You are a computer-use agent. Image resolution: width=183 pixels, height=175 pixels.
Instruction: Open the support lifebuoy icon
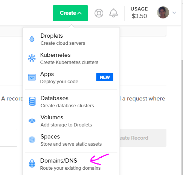(99, 13)
